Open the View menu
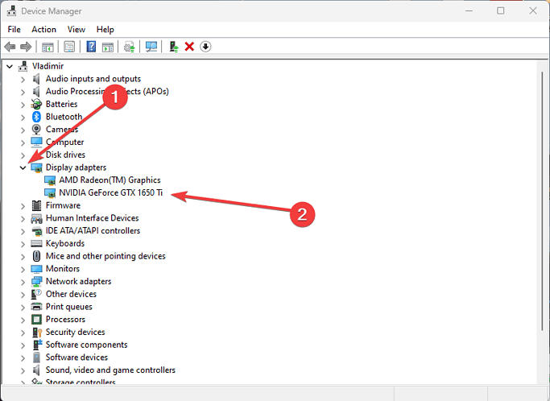550x401 pixels. click(77, 29)
